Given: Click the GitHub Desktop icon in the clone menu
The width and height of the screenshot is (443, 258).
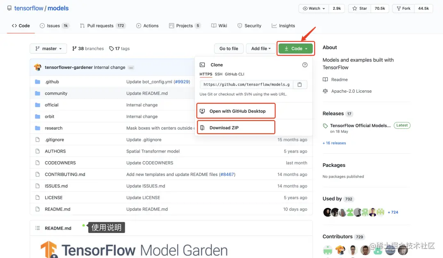Looking at the screenshot, I should [x=202, y=111].
